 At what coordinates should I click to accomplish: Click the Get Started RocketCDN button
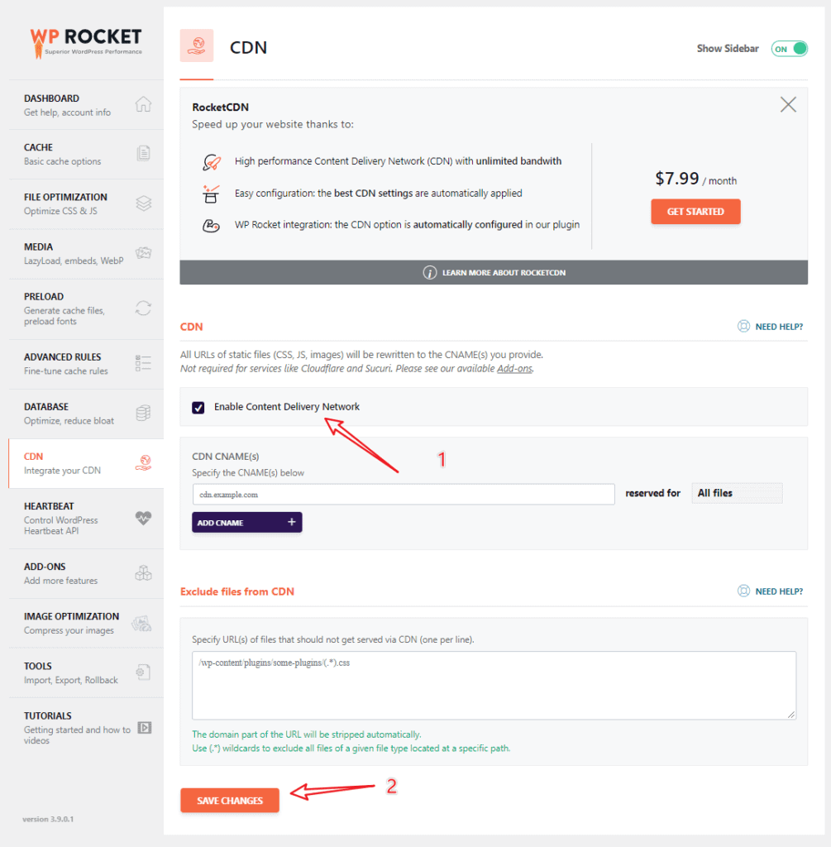[695, 211]
